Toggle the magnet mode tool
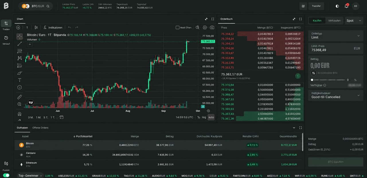This screenshot has width=367, height=178. click(19, 114)
